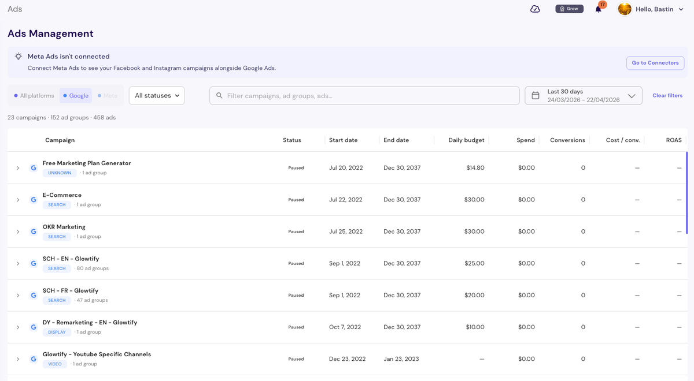Image resolution: width=694 pixels, height=381 pixels.
Task: Sort by the Daily budget column header
Action: [467, 140]
